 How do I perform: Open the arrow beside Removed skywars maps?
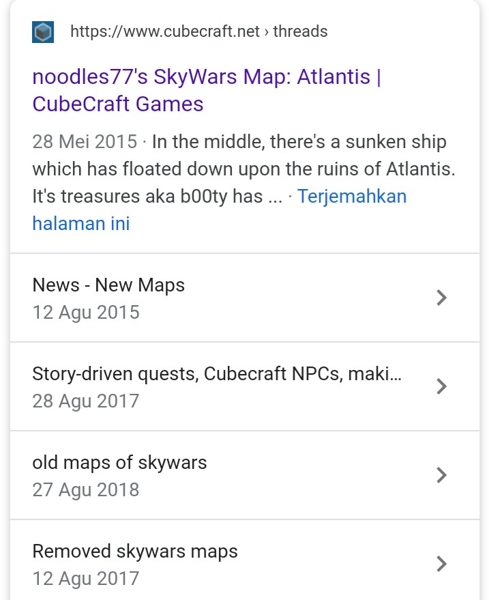point(441,564)
